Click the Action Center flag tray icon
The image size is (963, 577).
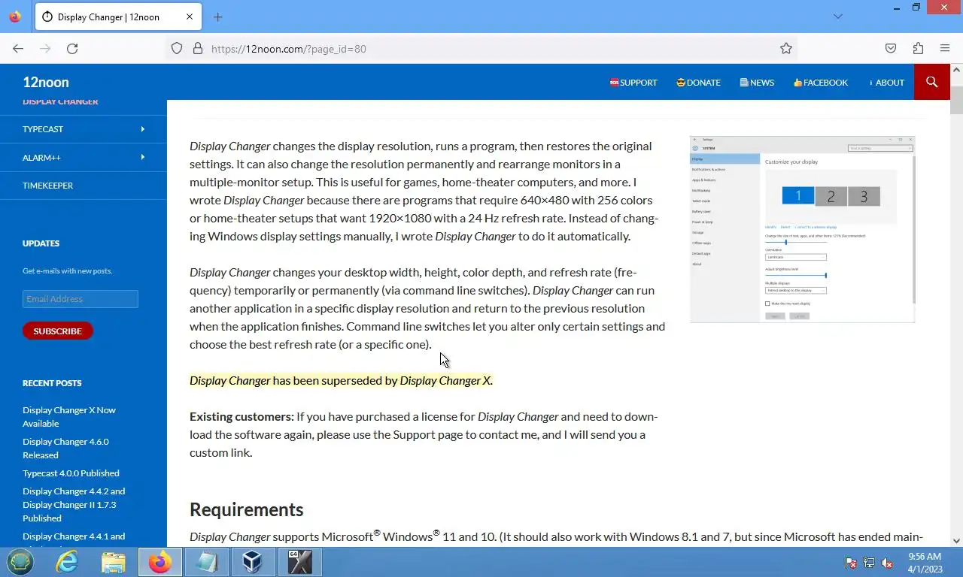coord(851,563)
